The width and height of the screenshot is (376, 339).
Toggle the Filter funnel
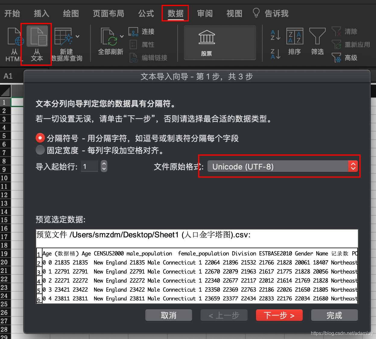(317, 42)
